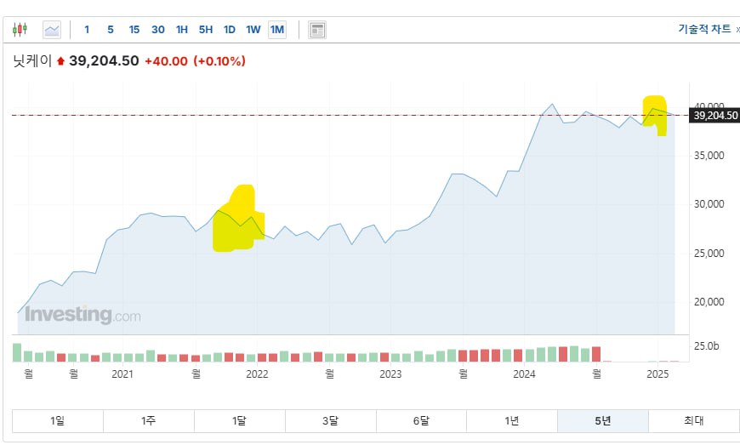The width and height of the screenshot is (740, 445).
Task: Choose the 1D interval
Action: 230,30
